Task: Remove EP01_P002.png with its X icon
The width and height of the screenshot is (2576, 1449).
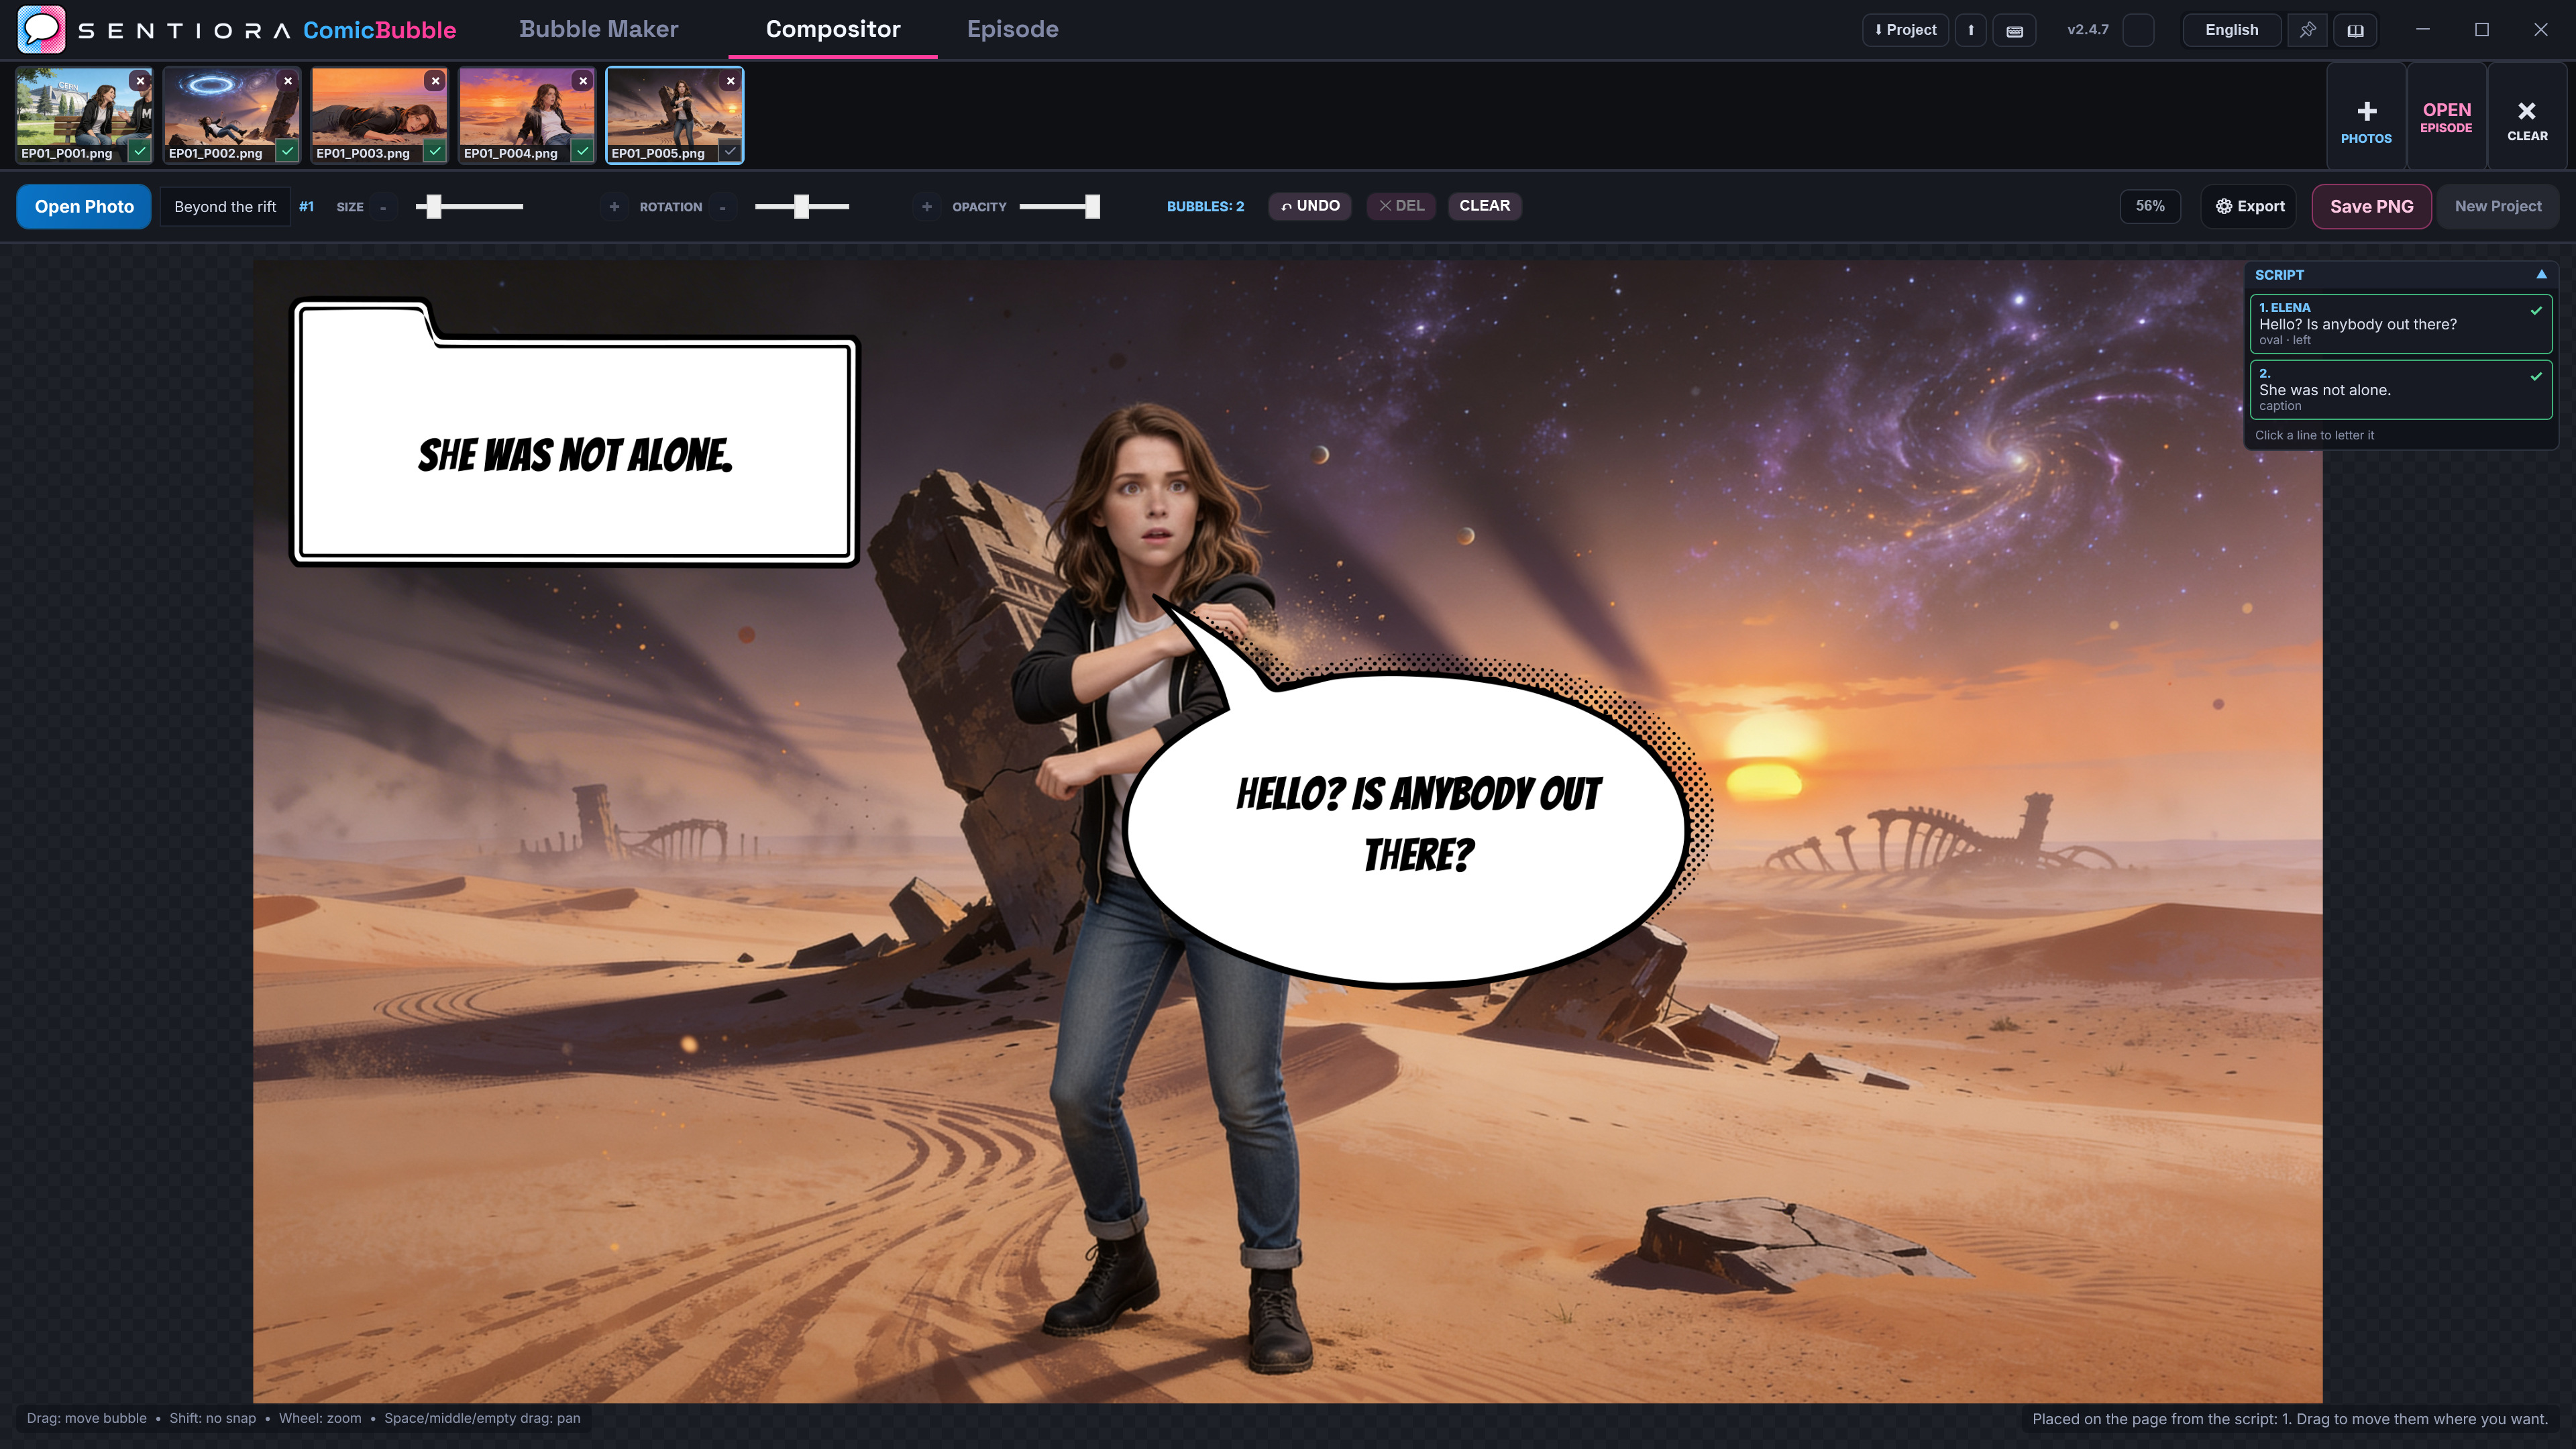Action: 288,81
